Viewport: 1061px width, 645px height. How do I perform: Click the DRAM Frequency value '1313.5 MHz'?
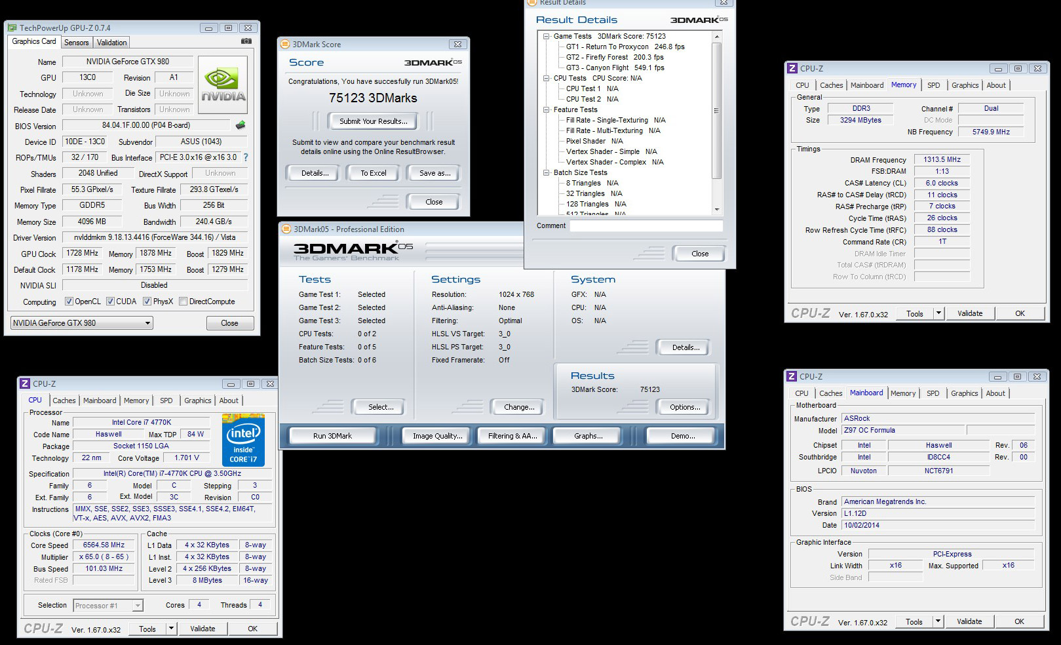point(942,159)
